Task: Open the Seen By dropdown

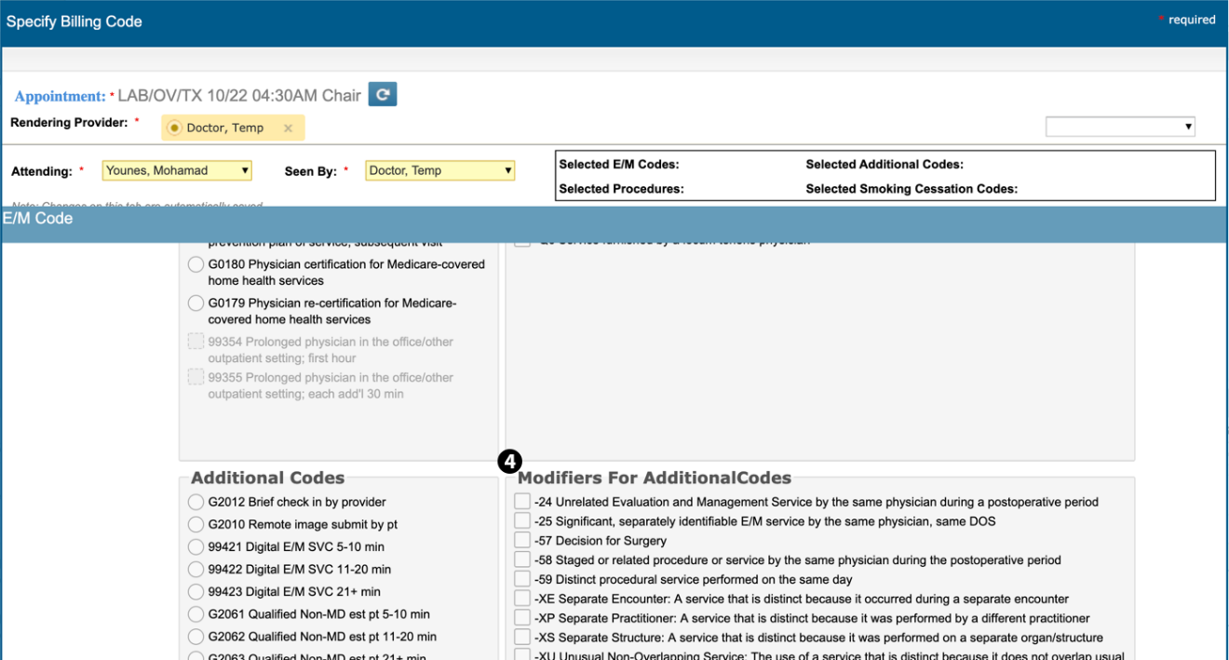Action: click(x=439, y=170)
